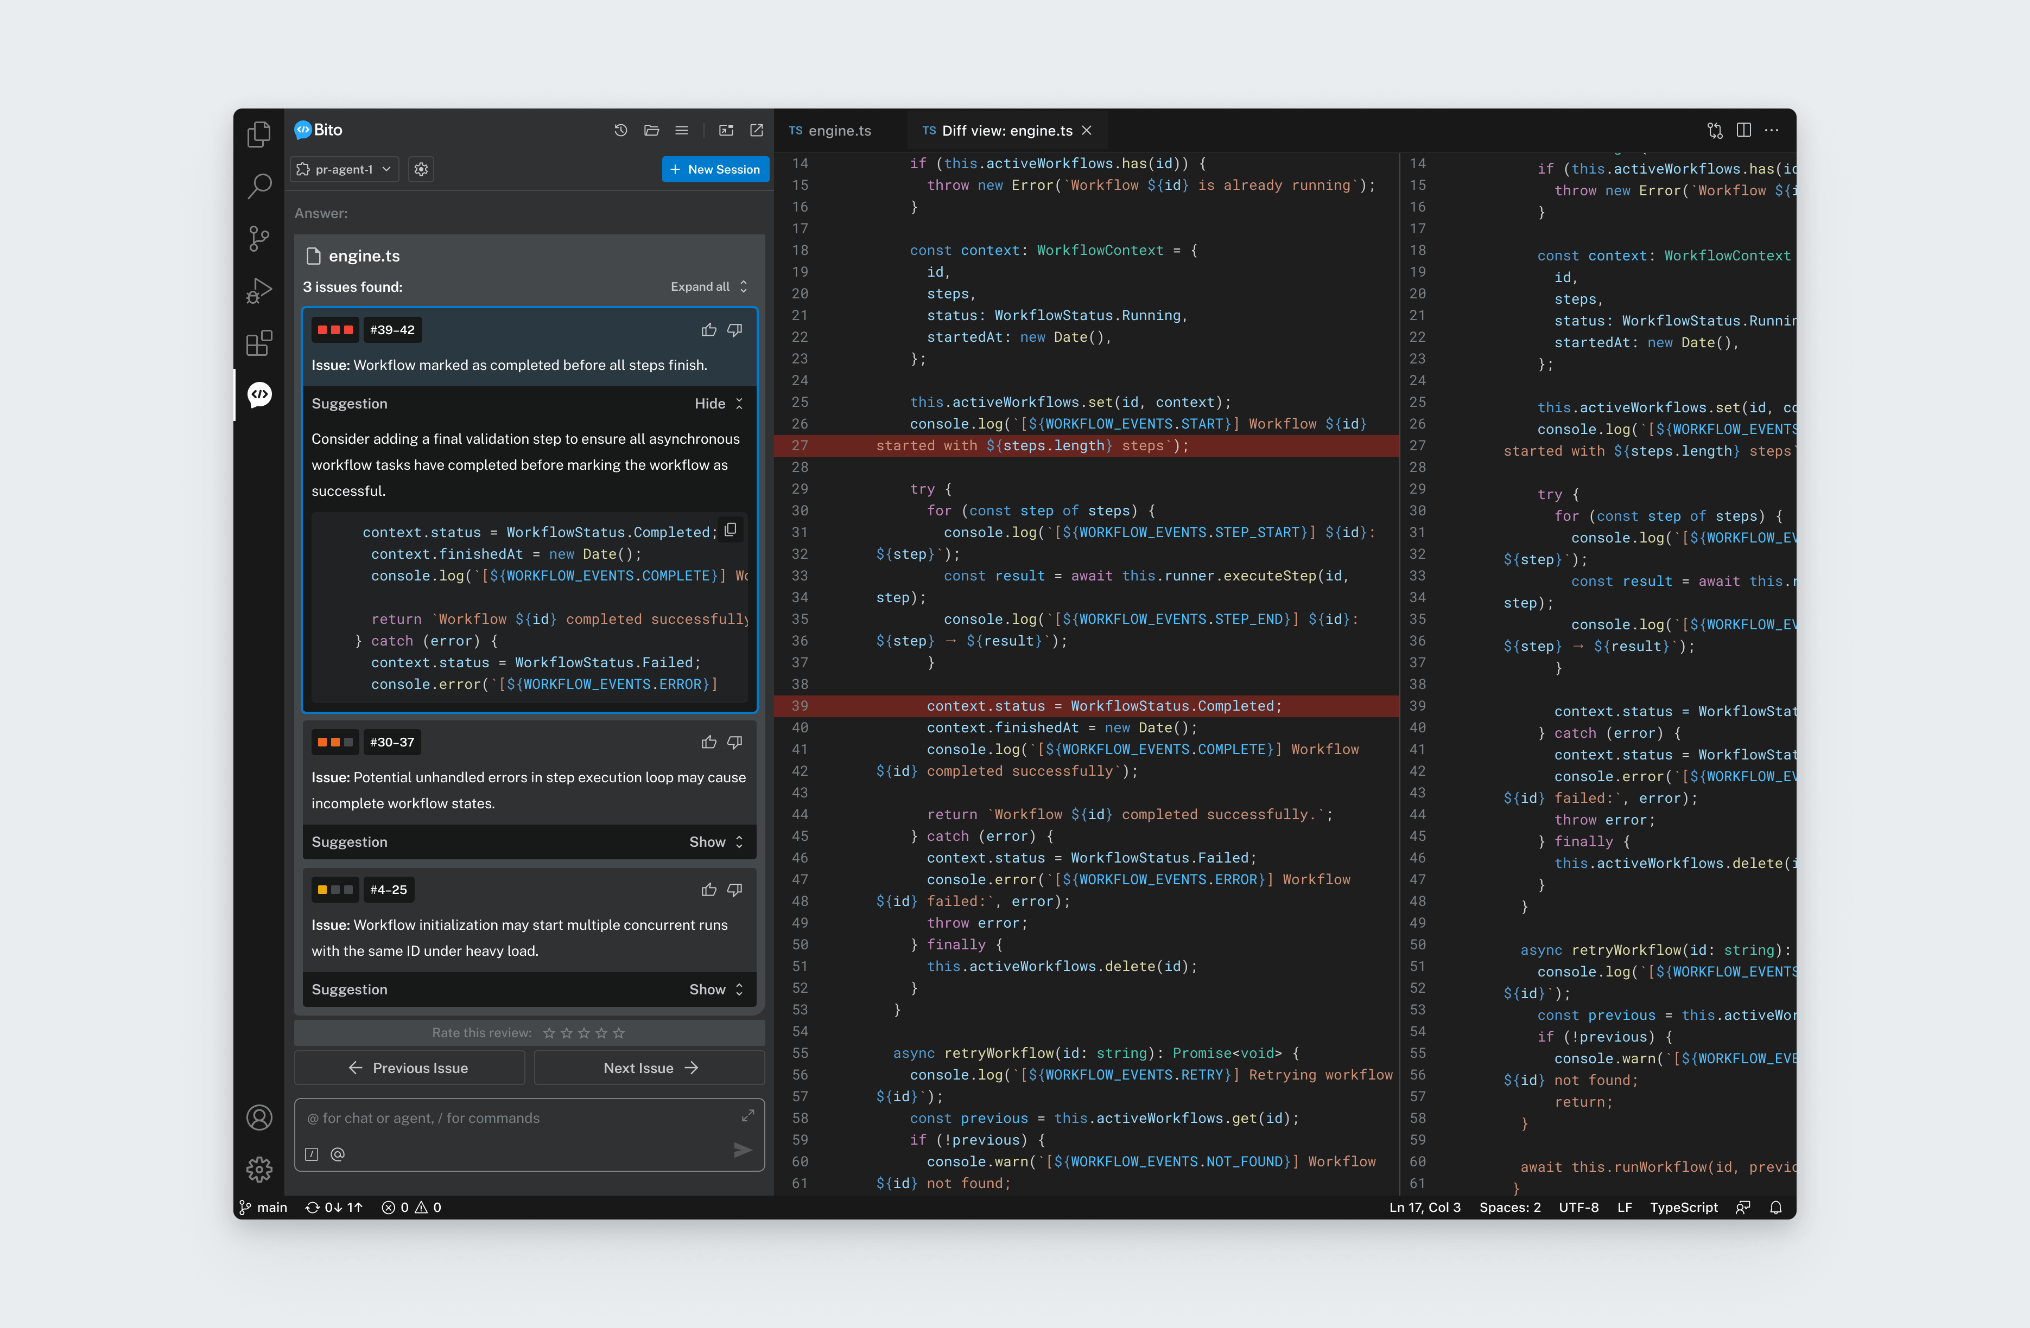
Task: Thumbs down the #30-37 issue
Action: (x=734, y=743)
